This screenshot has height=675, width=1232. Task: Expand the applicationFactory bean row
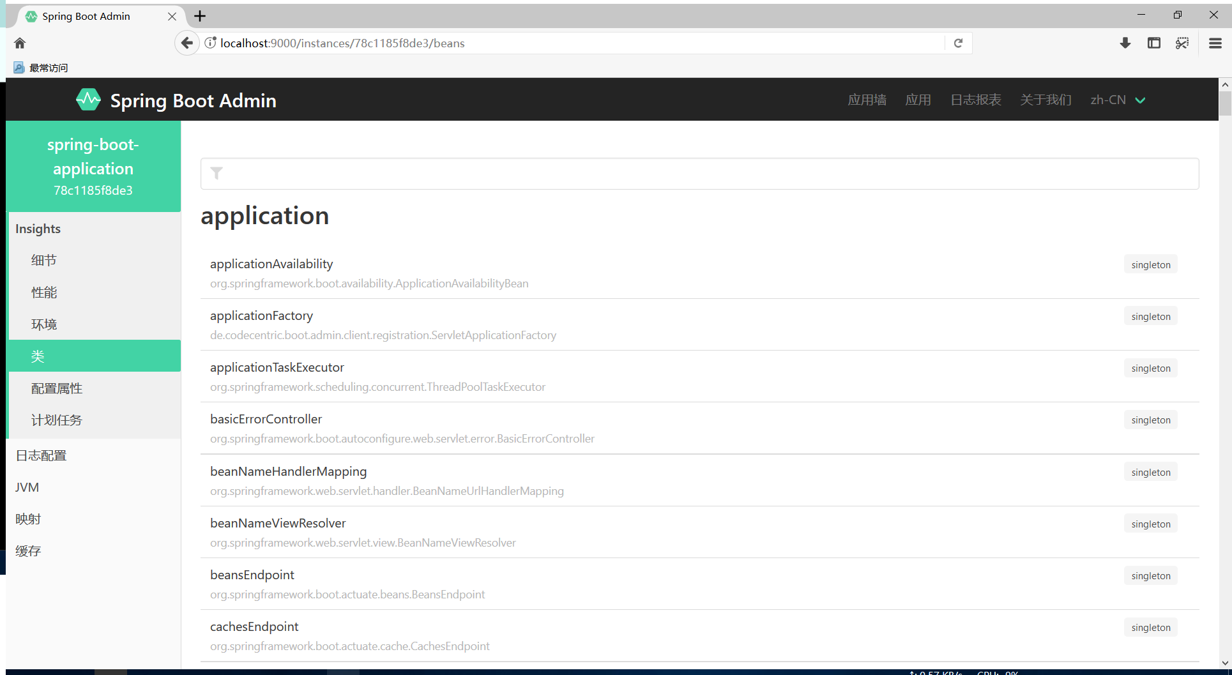[x=699, y=324]
